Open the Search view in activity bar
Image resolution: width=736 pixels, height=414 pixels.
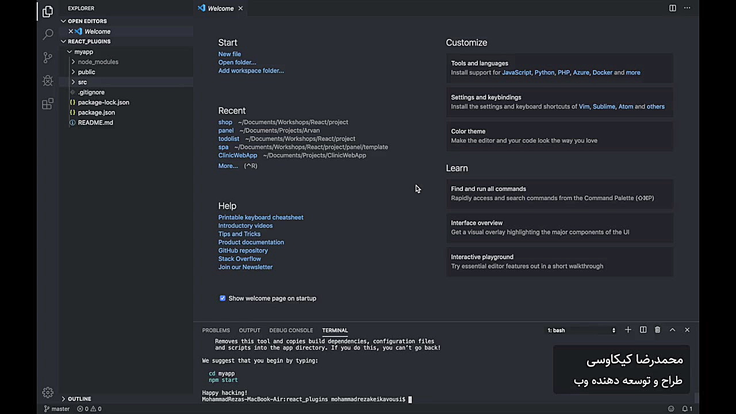coord(48,34)
